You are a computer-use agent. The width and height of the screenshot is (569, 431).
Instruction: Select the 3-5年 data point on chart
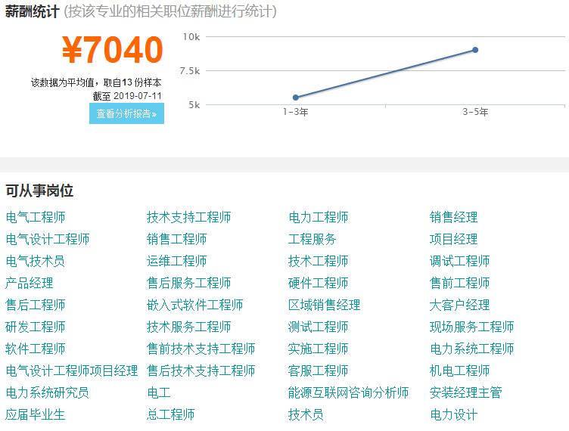tap(475, 50)
